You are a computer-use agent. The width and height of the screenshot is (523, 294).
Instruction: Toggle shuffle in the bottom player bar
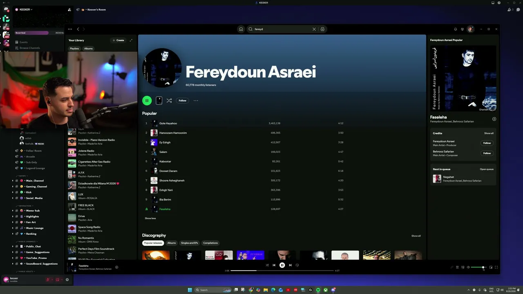point(267,265)
